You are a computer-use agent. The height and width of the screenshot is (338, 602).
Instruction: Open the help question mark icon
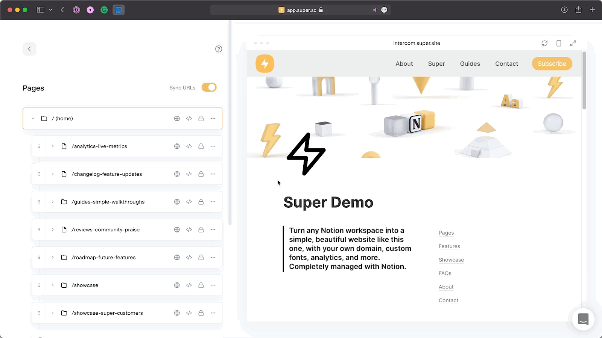(x=219, y=49)
